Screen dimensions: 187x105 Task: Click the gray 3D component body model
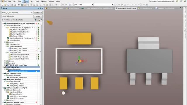pos(150,61)
